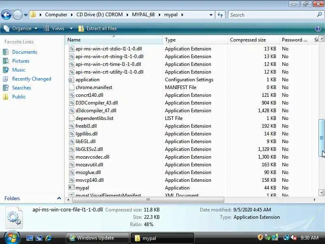
Task: Click the vertical scrollbar down arrow
Action: pos(321,193)
